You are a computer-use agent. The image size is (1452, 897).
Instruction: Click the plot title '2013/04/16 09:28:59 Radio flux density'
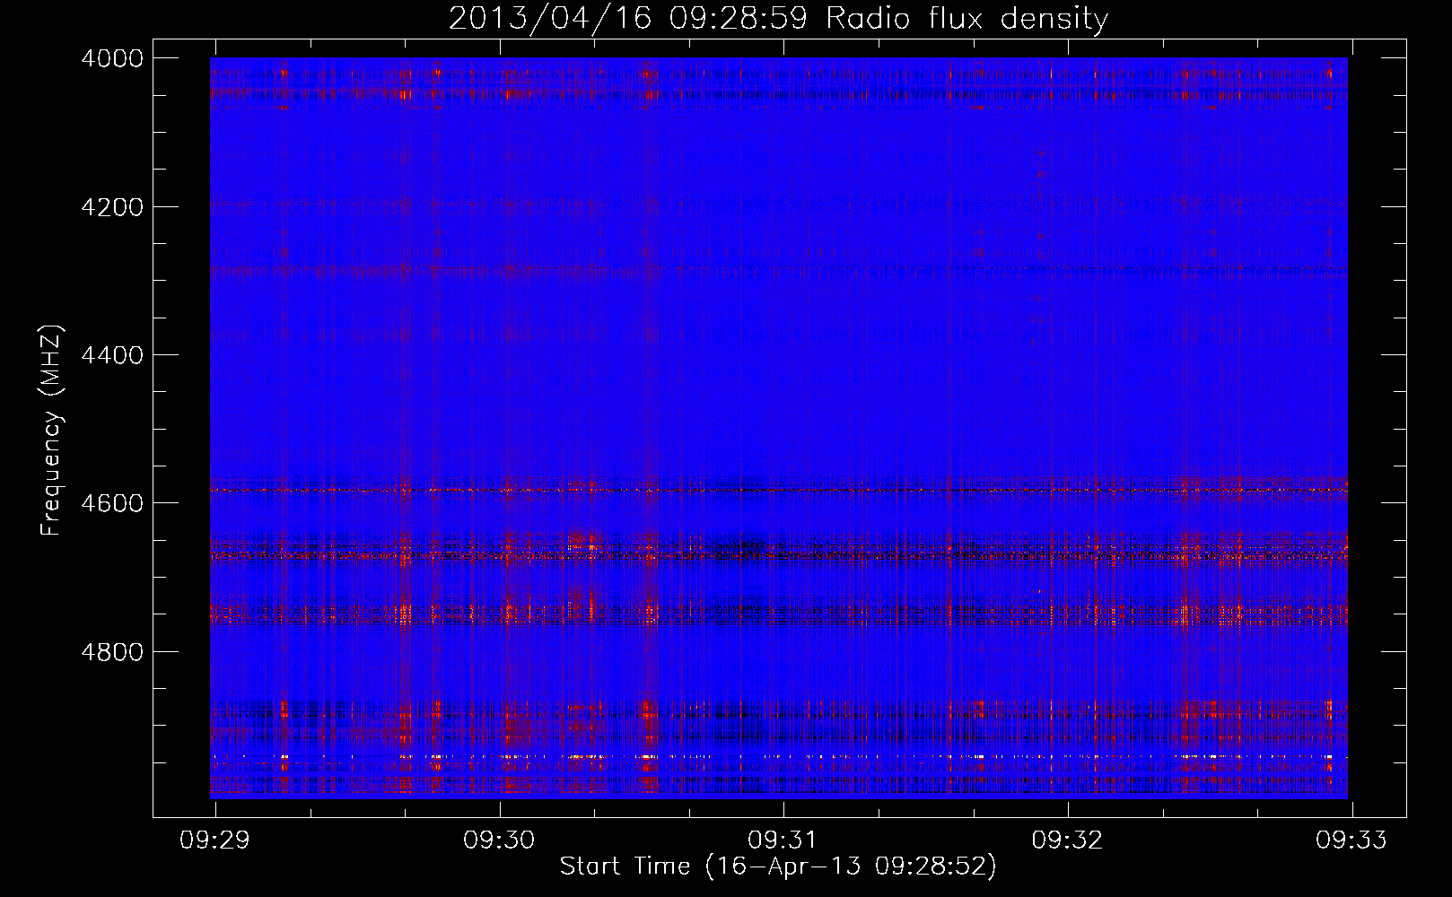pyautogui.click(x=778, y=18)
